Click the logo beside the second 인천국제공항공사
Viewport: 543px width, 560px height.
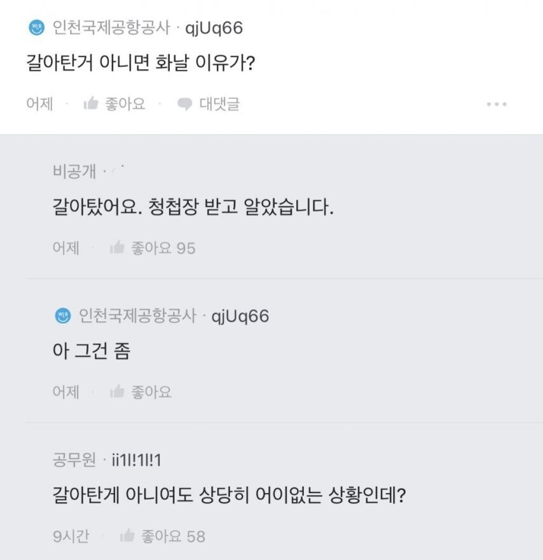(x=62, y=316)
